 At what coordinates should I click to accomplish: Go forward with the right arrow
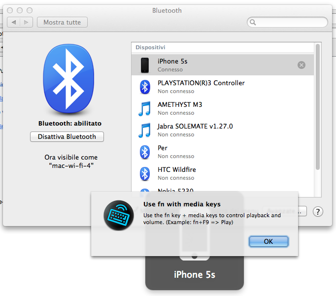tap(26, 22)
